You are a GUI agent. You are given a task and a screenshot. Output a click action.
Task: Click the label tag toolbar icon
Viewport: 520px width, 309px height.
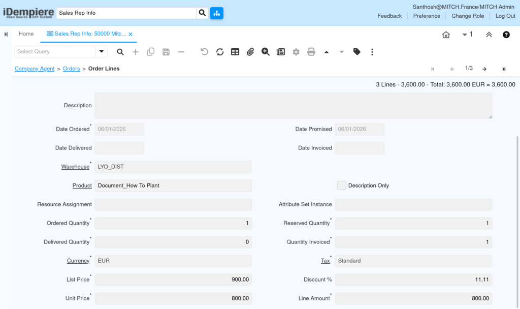pos(357,52)
